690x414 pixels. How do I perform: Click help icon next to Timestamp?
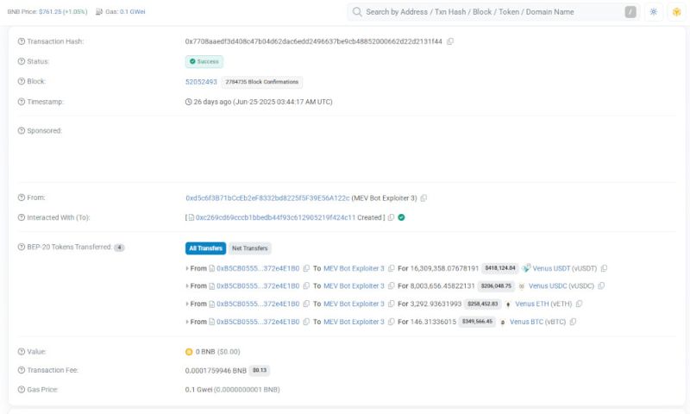click(x=21, y=102)
